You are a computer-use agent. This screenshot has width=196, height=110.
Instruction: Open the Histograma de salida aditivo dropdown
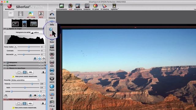click(x=37, y=32)
